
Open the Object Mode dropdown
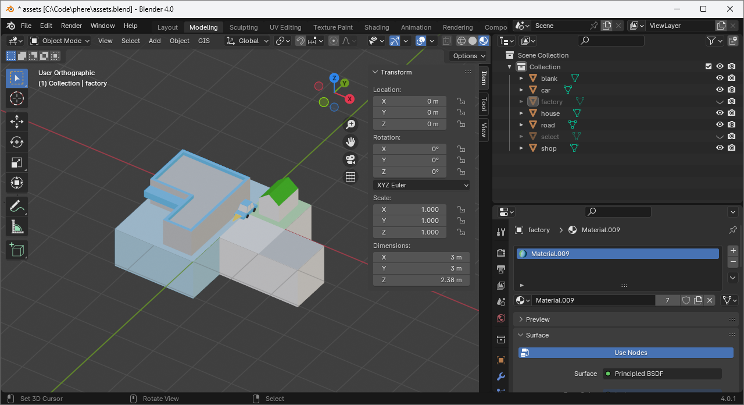60,41
